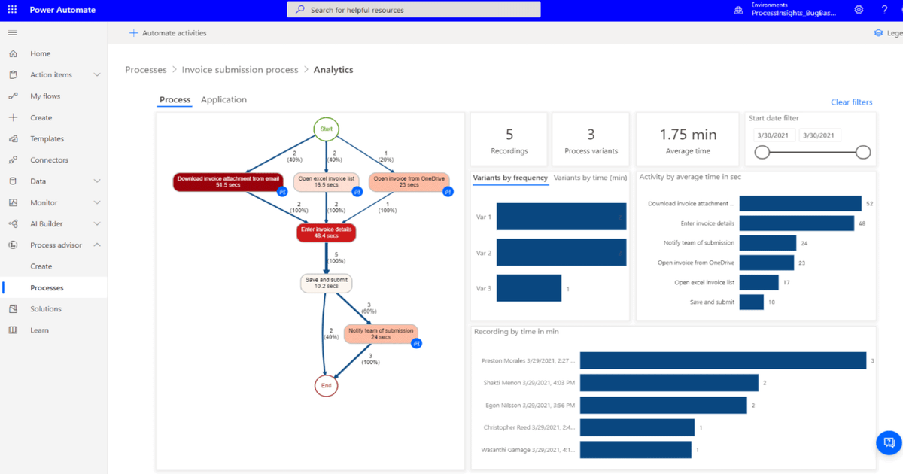Open the app launcher waffle menu
The image size is (903, 474).
11,9
